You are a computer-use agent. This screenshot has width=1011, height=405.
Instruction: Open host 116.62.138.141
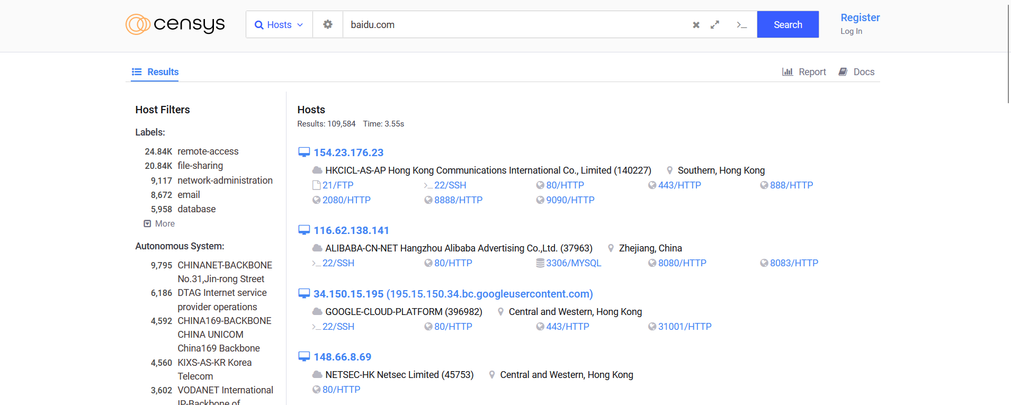click(x=351, y=230)
